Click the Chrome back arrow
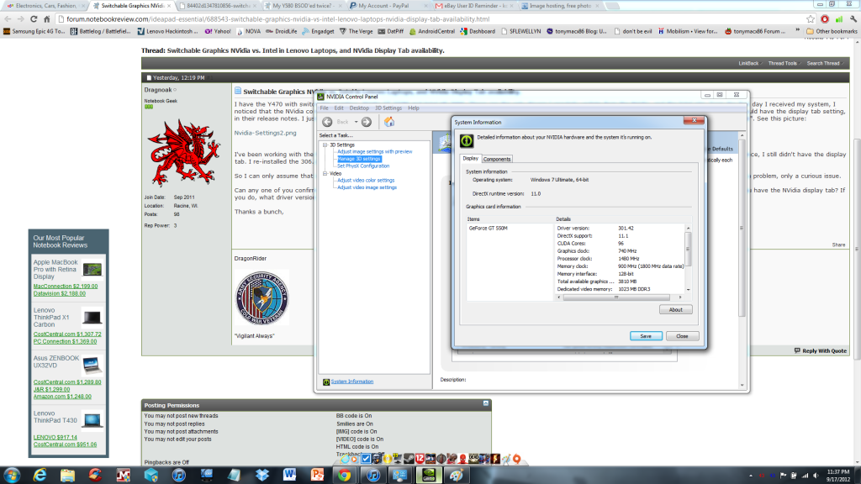861x484 pixels. (8, 19)
